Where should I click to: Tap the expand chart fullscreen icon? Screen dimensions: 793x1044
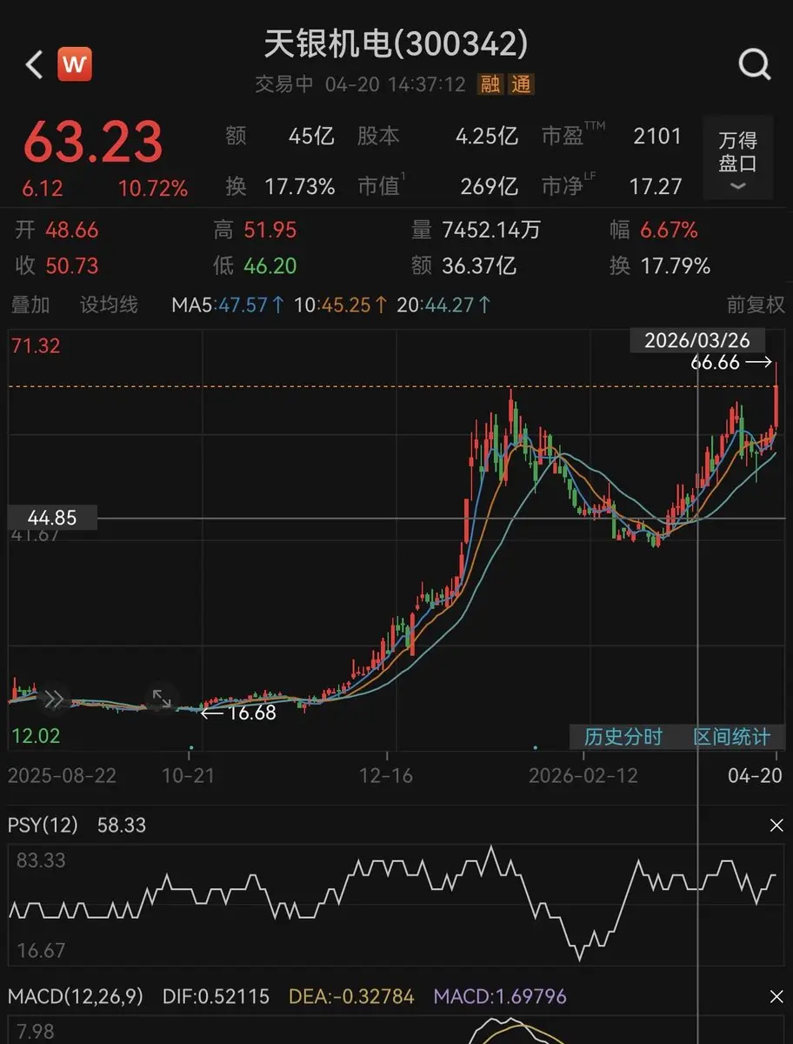point(162,699)
